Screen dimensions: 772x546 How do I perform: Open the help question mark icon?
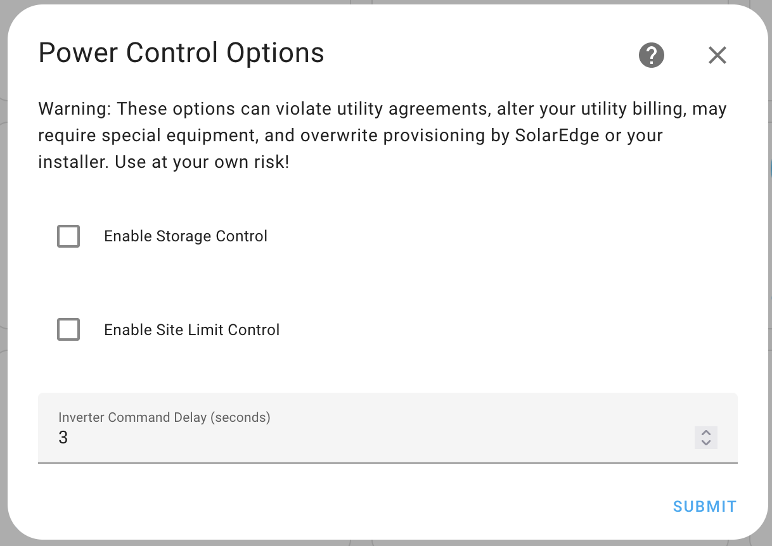(x=651, y=55)
